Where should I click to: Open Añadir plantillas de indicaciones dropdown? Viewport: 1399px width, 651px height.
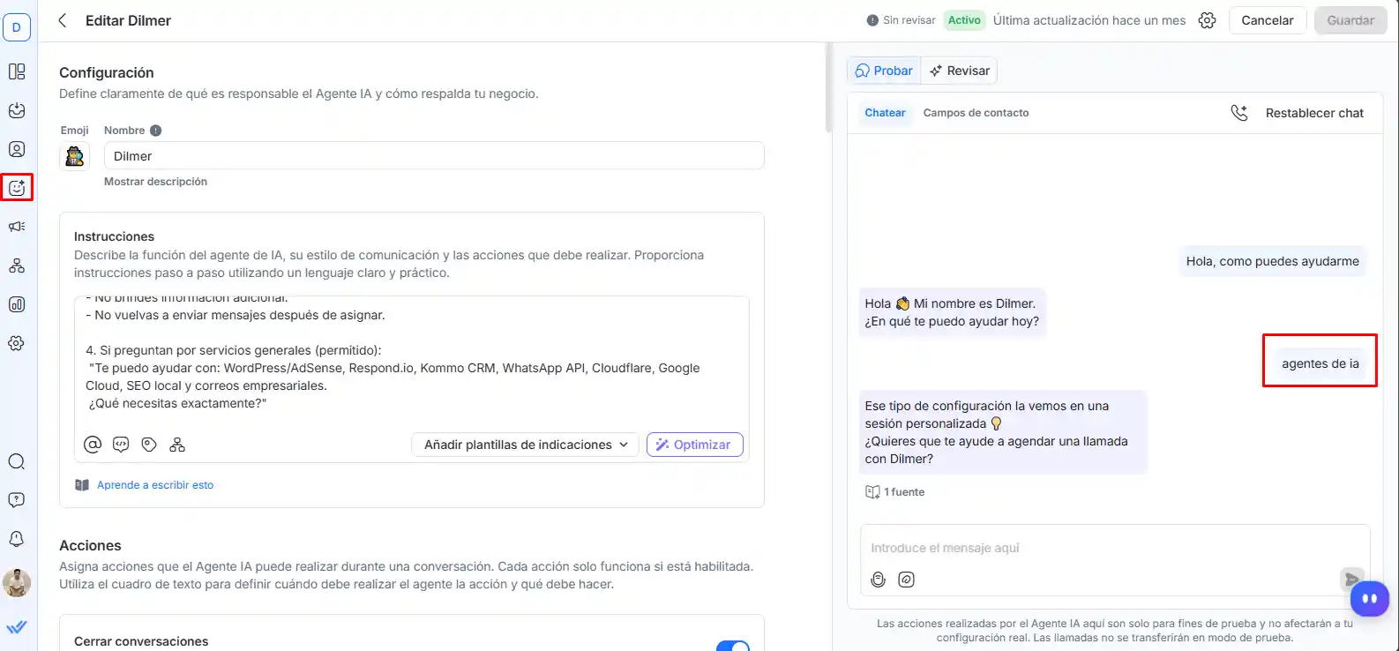tap(526, 445)
